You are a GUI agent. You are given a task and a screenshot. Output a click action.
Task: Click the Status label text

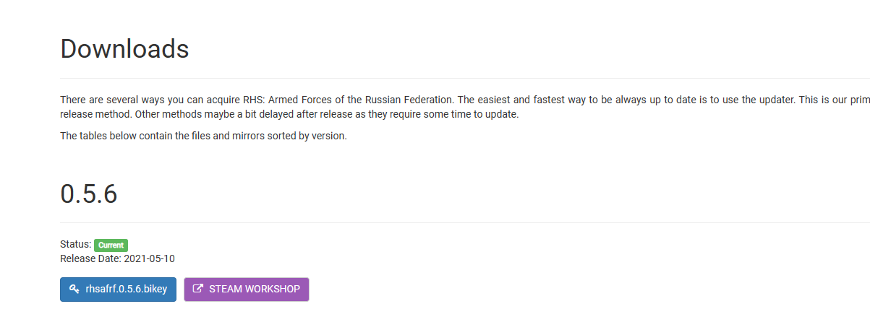tap(75, 245)
